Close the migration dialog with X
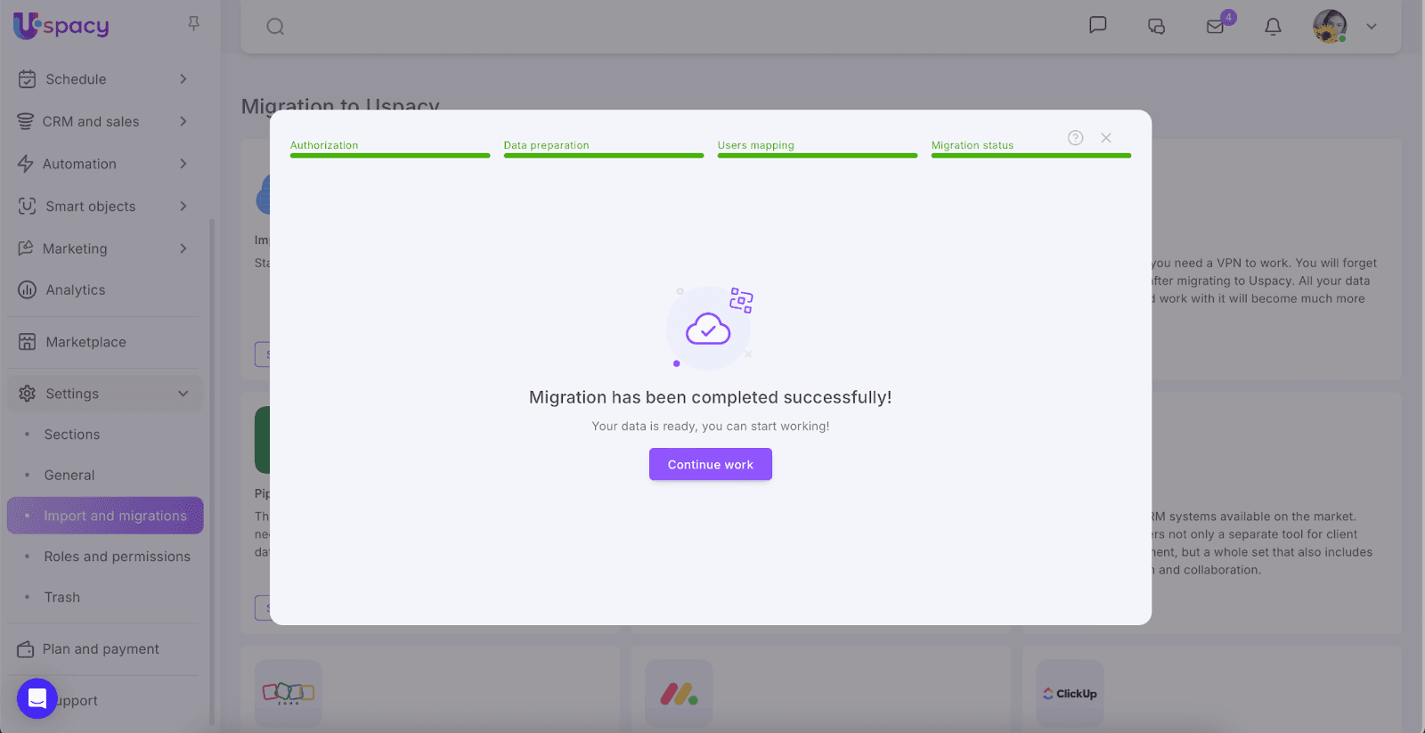 pyautogui.click(x=1105, y=138)
